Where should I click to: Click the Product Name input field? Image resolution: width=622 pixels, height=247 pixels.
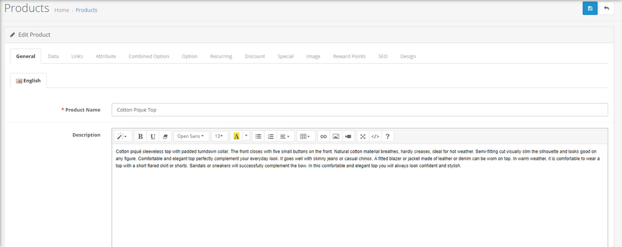click(359, 110)
